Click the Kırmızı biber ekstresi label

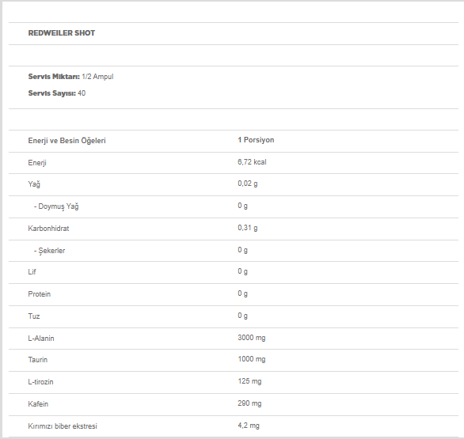63,426
